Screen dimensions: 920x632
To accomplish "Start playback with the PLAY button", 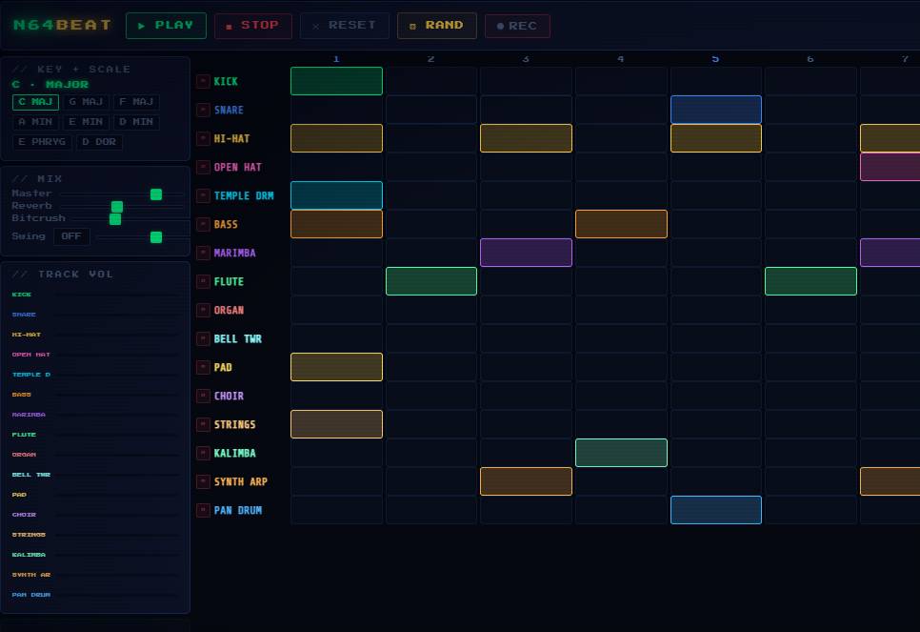I will click(166, 26).
